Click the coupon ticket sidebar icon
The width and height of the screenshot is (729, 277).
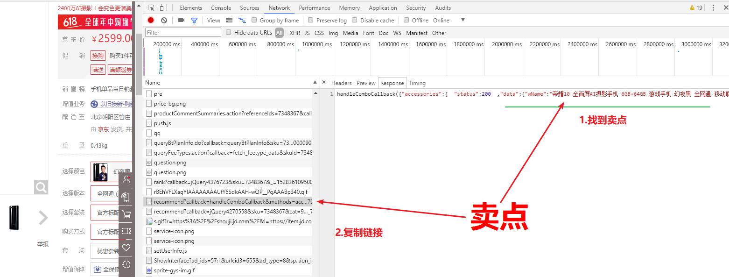[x=126, y=231]
